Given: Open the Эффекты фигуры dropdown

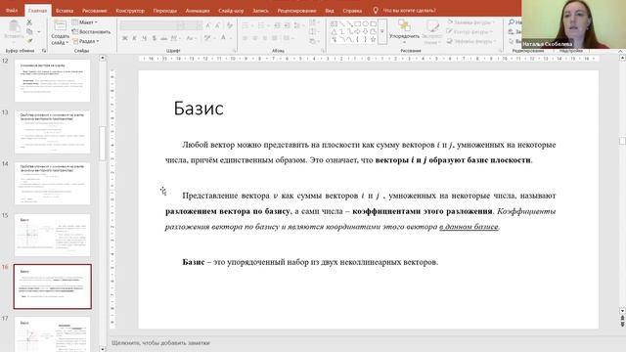Looking at the screenshot, I should (471, 41).
